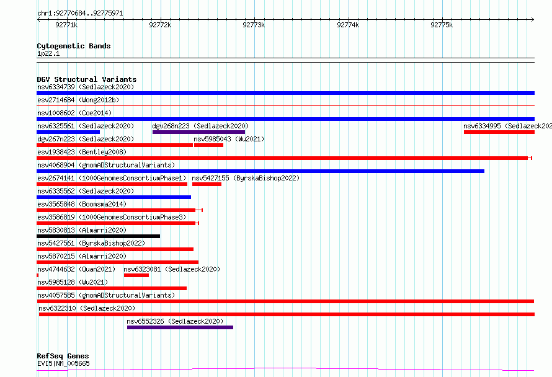Select the red esv1938423 variant bar
Image resolution: width=552 pixels, height=377 pixels.
284,158
